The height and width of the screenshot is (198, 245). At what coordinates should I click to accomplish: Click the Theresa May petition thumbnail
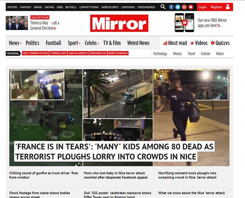pos(17,23)
